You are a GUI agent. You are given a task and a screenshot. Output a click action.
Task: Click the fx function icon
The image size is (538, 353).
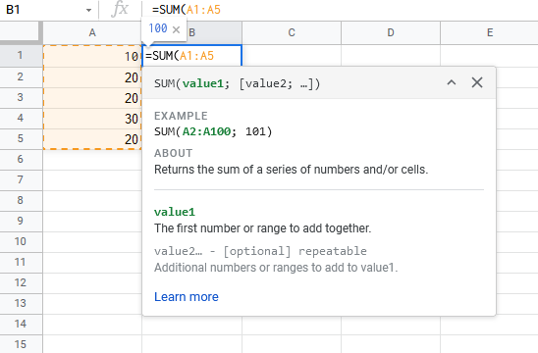click(120, 9)
